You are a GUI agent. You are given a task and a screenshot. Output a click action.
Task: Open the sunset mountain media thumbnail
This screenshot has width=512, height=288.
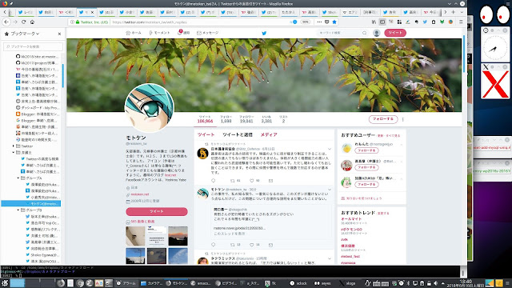(178, 236)
